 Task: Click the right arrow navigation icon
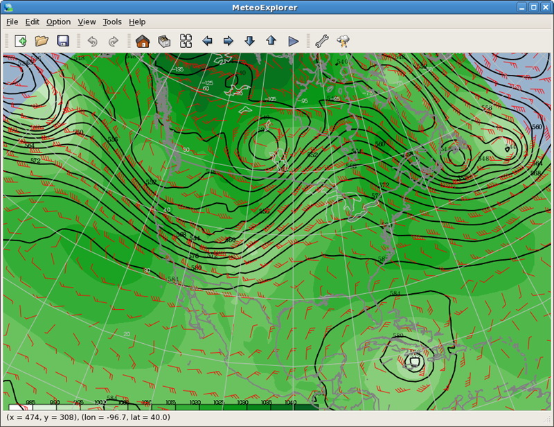(228, 41)
